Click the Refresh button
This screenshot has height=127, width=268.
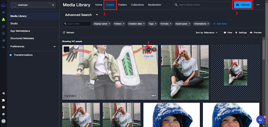tap(69, 32)
